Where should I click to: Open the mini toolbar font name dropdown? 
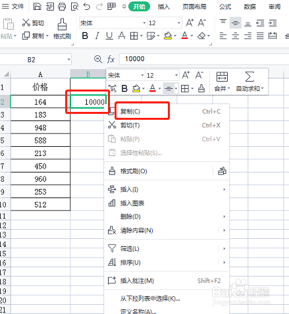pos(142,75)
